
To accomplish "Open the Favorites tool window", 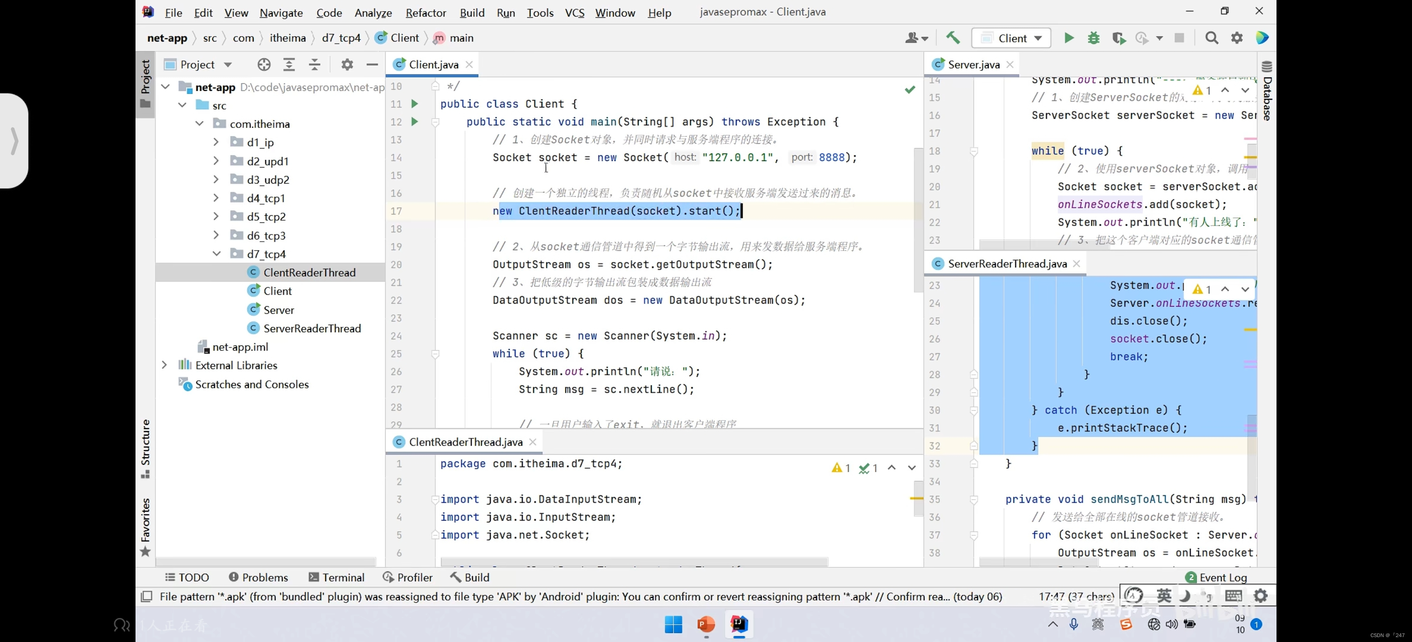I will click(x=145, y=527).
